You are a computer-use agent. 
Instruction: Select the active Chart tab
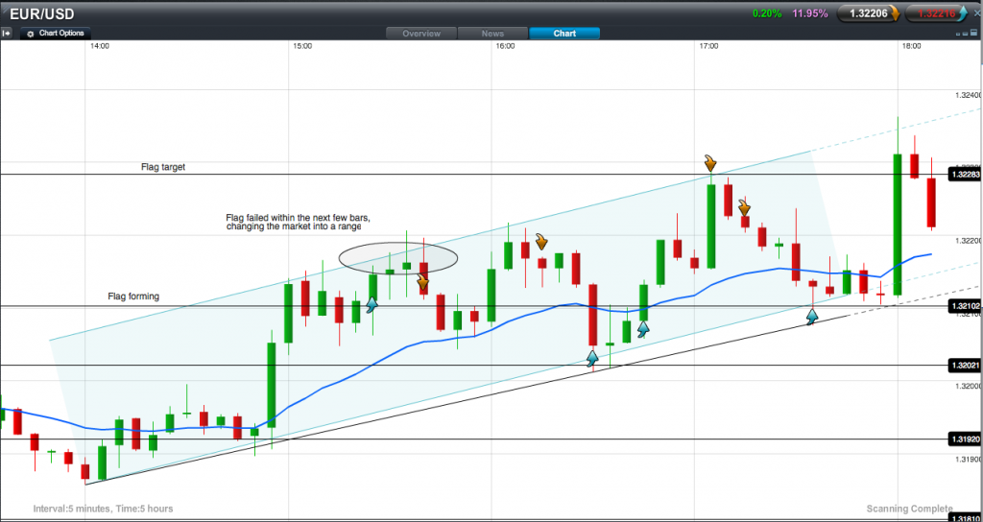coord(564,33)
